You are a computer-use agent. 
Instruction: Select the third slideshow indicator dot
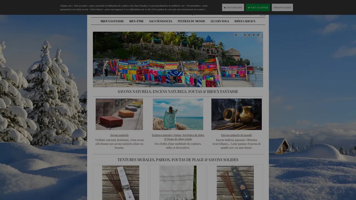(245, 35)
